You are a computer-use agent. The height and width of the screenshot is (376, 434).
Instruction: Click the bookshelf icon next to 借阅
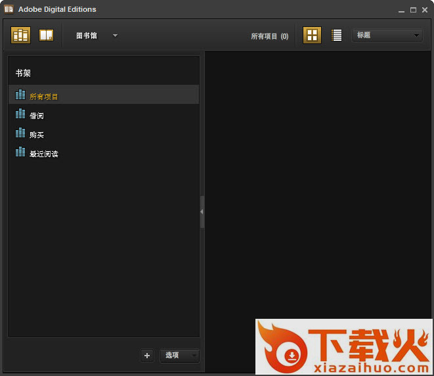click(x=20, y=114)
